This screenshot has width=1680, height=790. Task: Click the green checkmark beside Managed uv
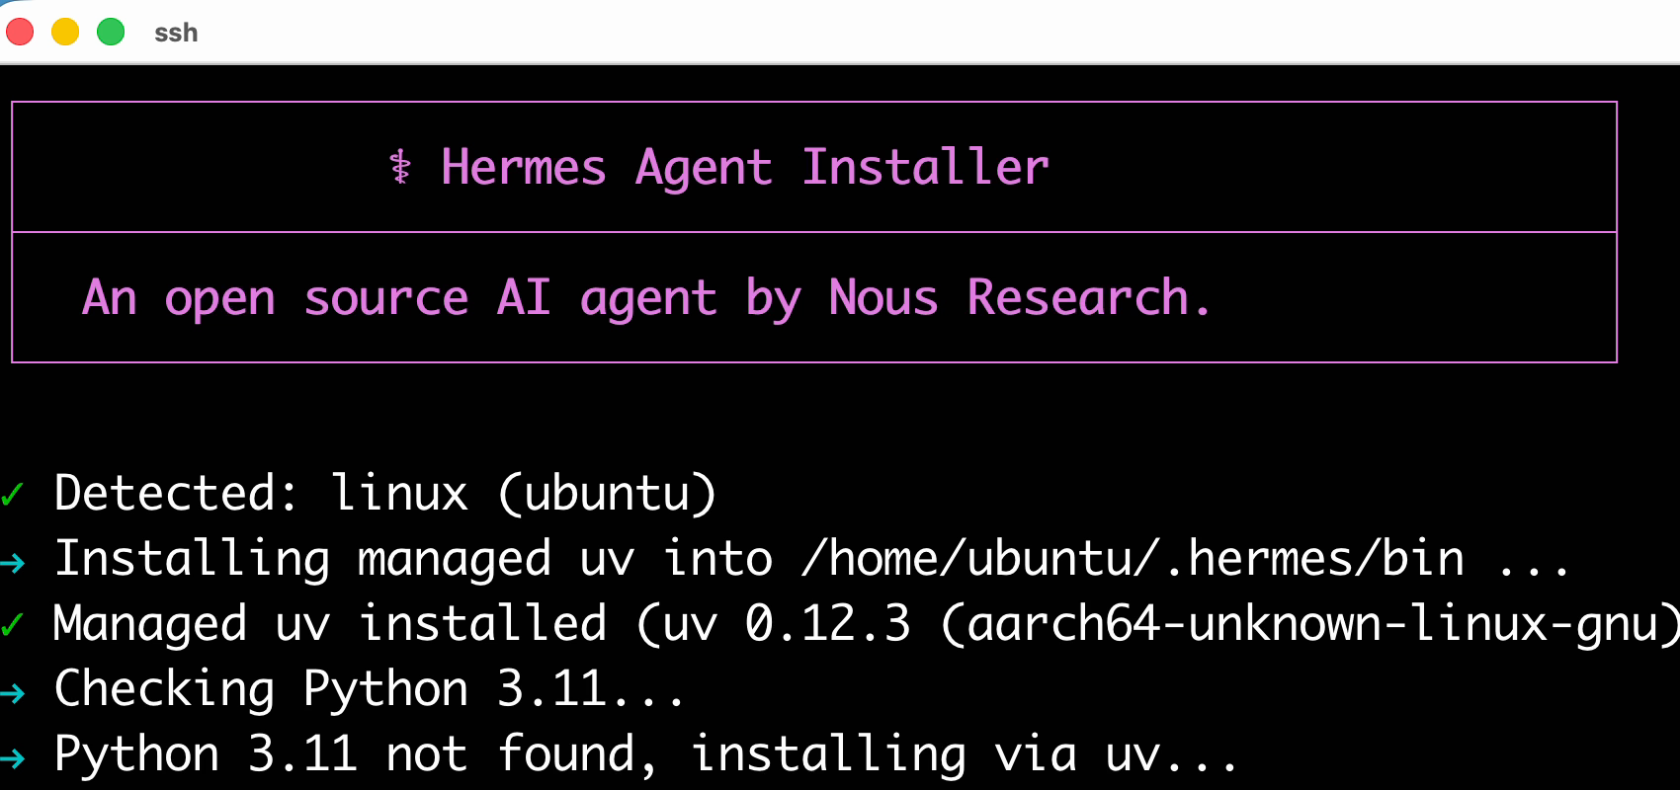click(13, 623)
